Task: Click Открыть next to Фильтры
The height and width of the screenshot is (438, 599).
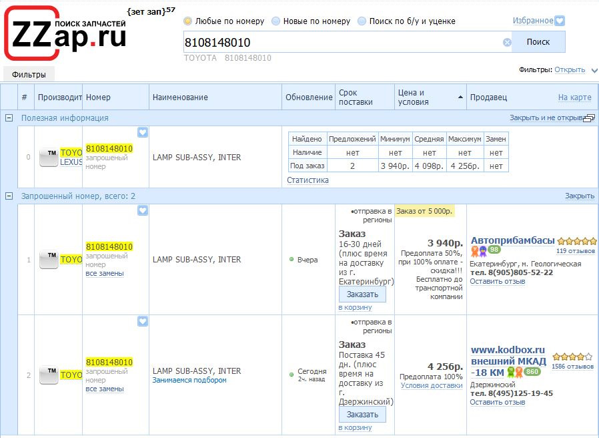Action: [x=570, y=69]
